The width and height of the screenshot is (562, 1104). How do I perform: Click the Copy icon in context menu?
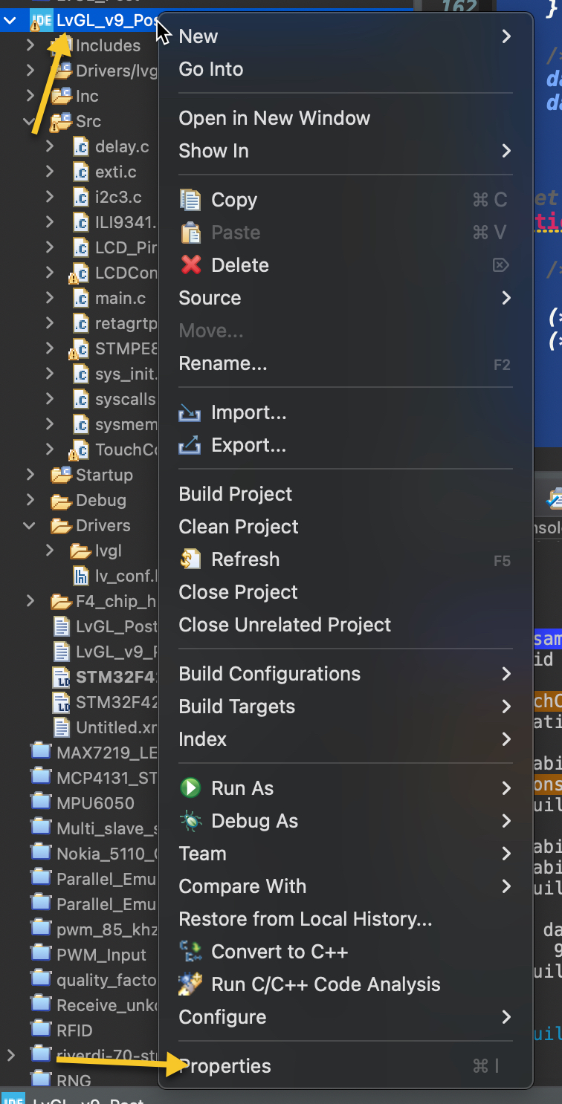(x=190, y=200)
